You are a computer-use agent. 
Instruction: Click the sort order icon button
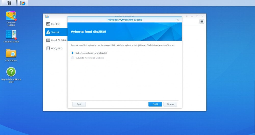click(x=202, y=22)
